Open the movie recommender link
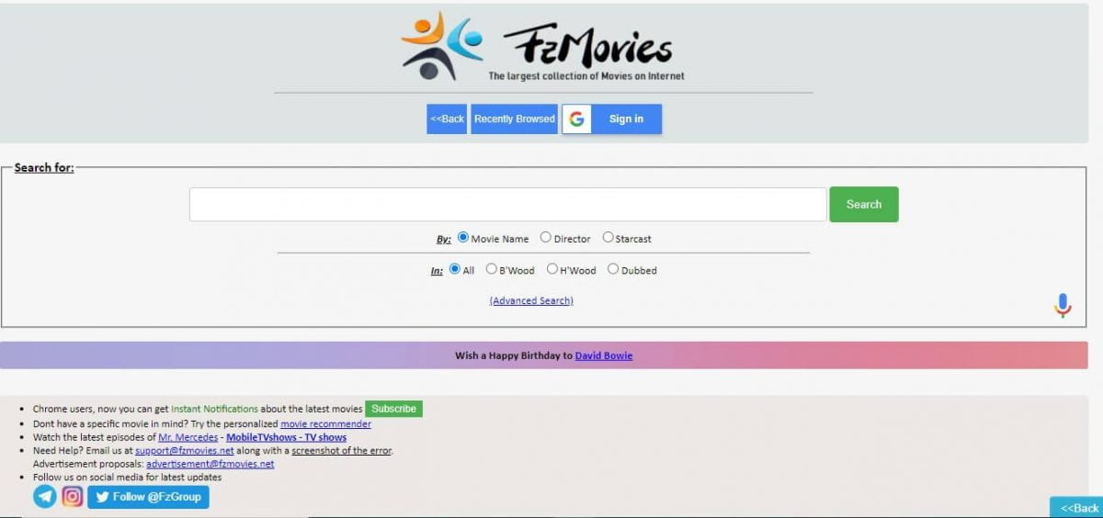Screen dimensions: 1103x518 tap(325, 424)
